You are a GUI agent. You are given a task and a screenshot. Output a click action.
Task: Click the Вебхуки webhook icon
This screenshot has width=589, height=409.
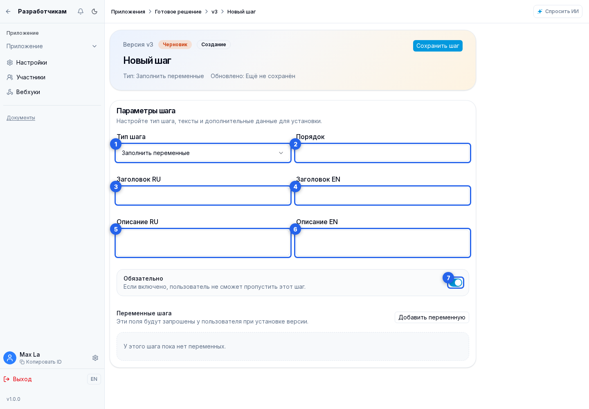click(x=10, y=92)
